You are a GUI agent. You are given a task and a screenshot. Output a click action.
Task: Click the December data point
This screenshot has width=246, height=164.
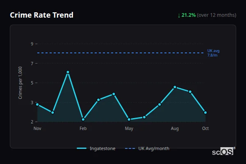coord(52,112)
